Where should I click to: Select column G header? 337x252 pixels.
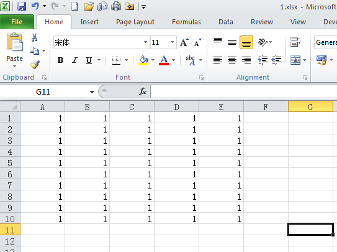[x=310, y=106]
